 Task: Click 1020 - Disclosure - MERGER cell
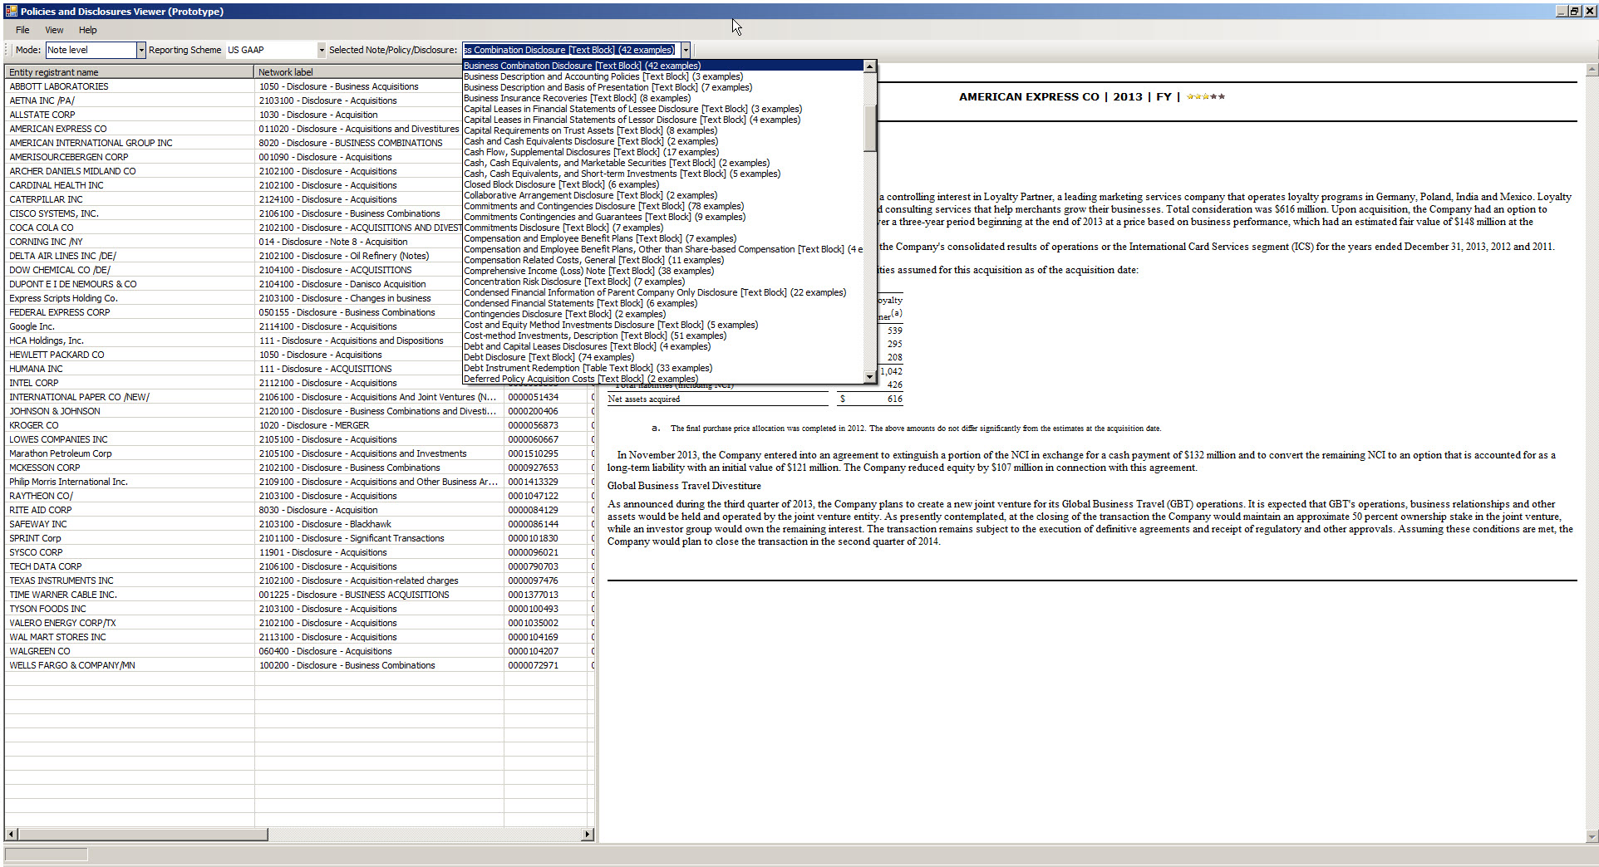click(x=379, y=425)
